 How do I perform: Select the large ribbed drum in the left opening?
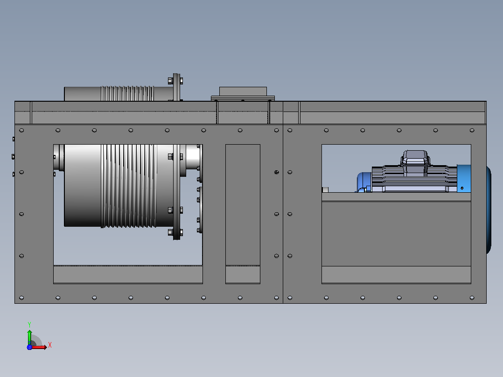point(119,185)
